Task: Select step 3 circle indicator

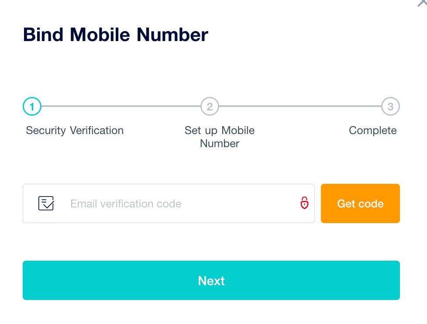Action: coord(390,106)
